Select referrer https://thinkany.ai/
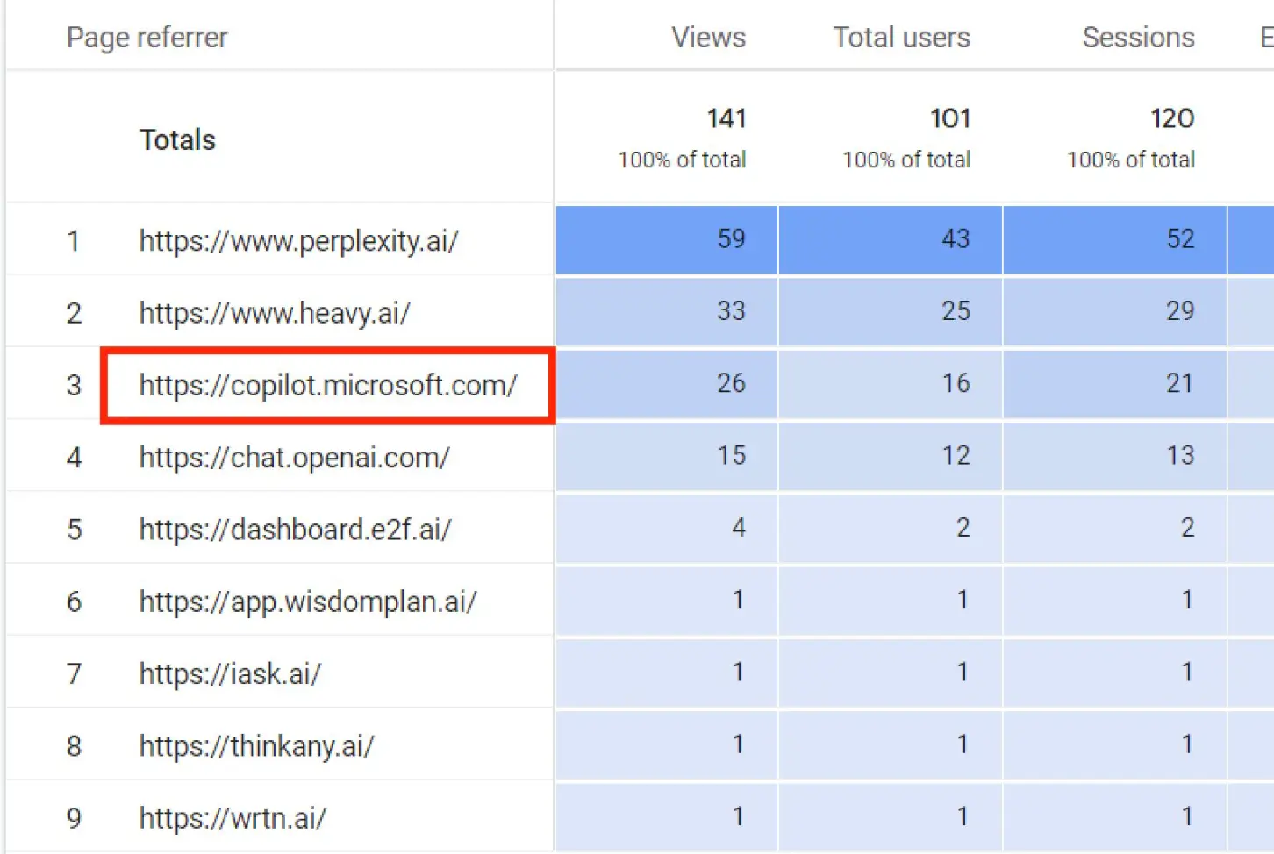1274x854 pixels. 256,746
